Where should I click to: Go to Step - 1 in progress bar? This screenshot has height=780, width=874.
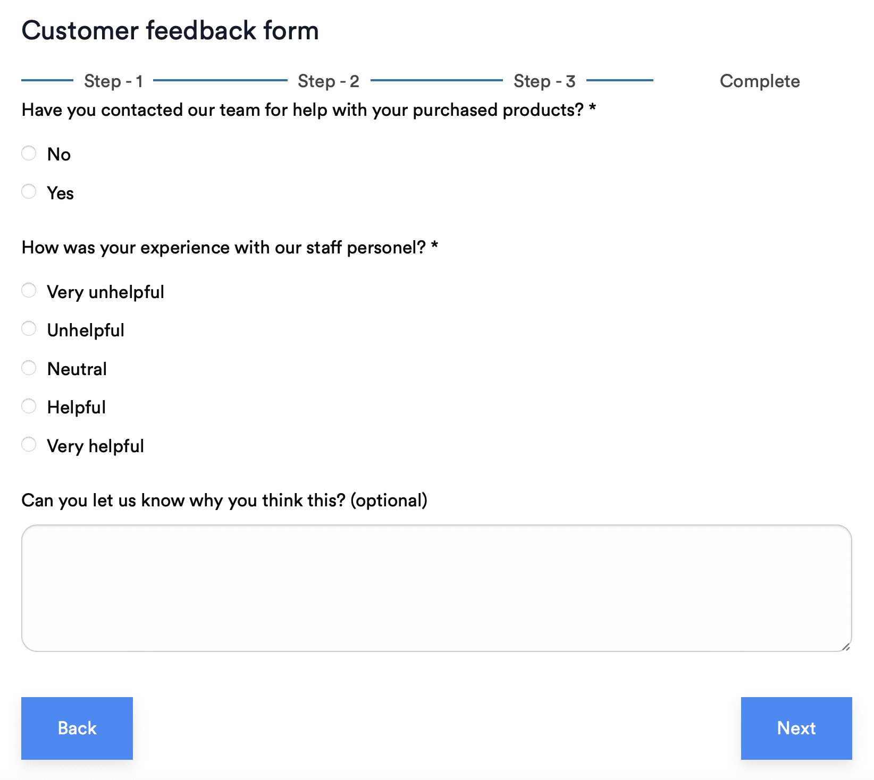click(113, 81)
